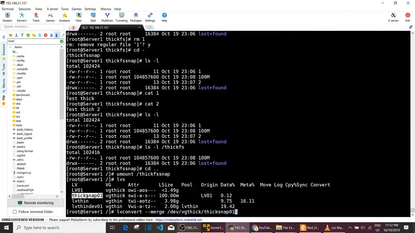Open the Tools toolbar icon
This screenshot has height=233, width=415.
(36, 17)
